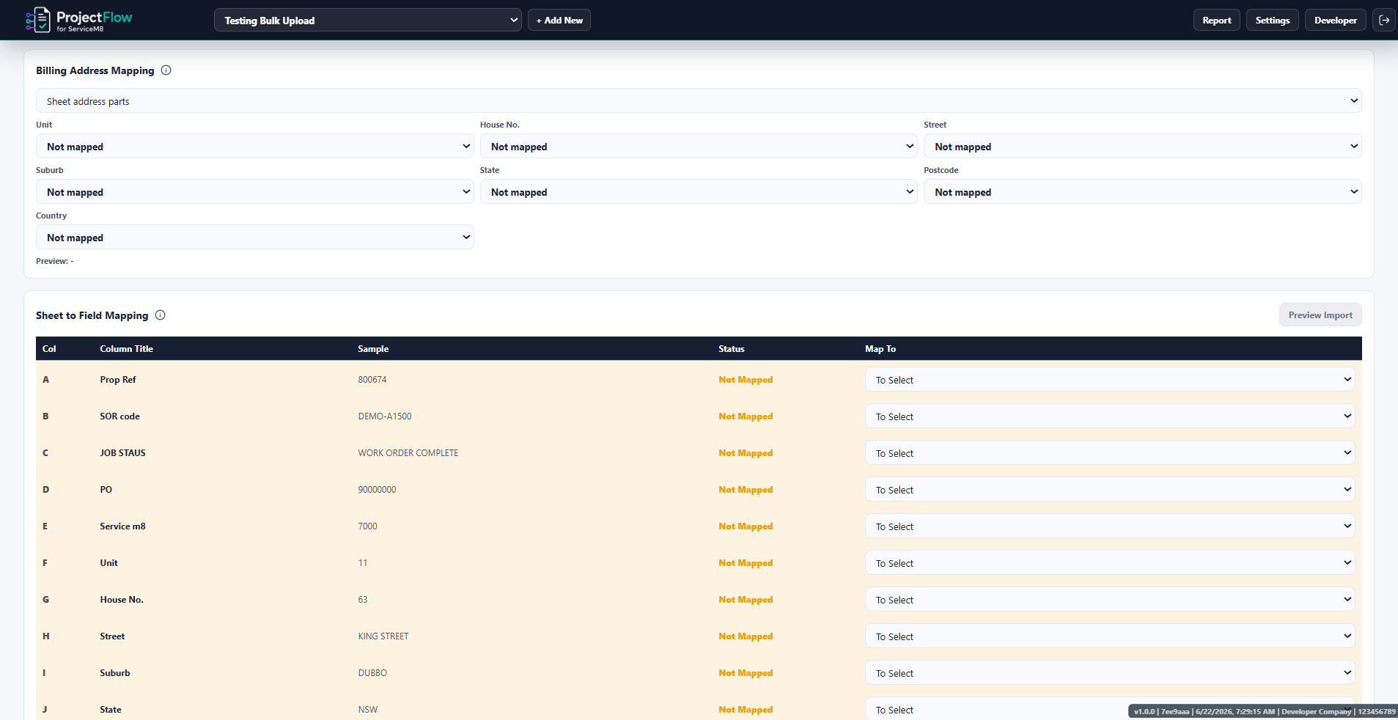1398x720 pixels.
Task: Open the Report page
Action: [1217, 21]
